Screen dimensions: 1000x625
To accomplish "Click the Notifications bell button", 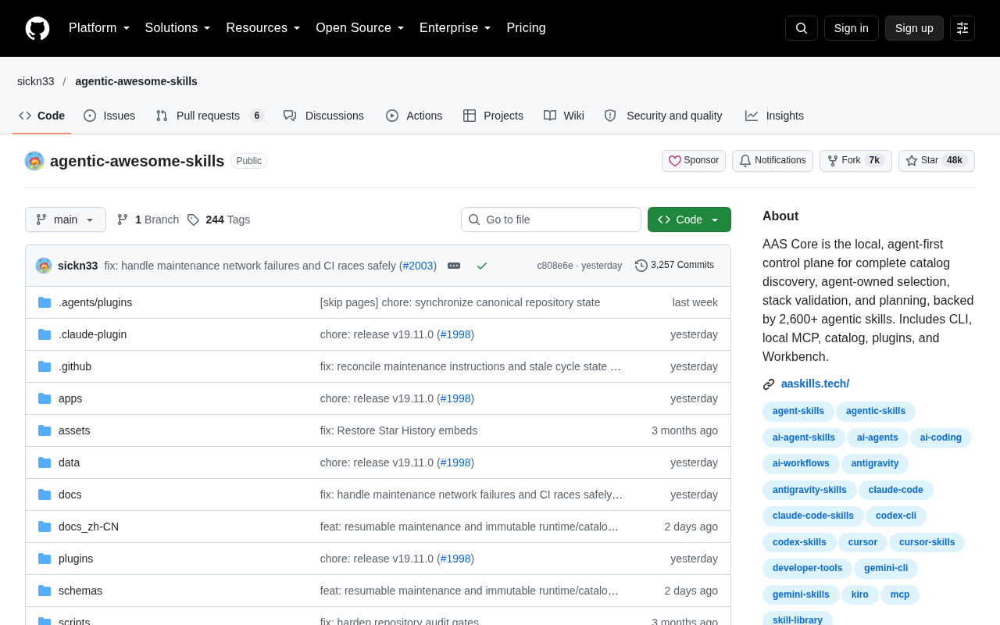I will tap(773, 161).
